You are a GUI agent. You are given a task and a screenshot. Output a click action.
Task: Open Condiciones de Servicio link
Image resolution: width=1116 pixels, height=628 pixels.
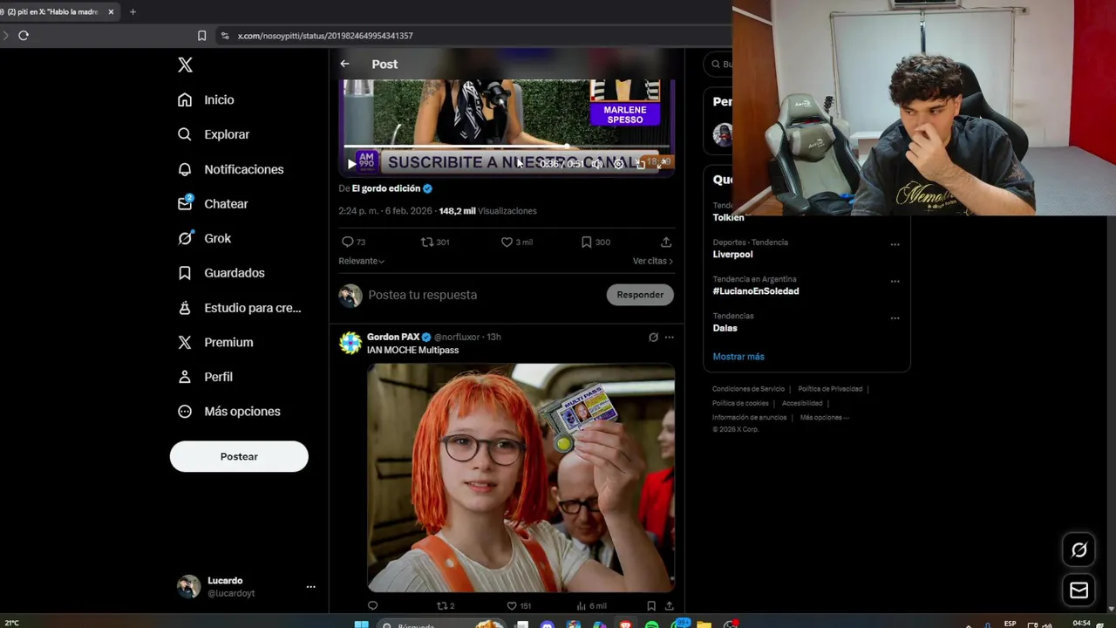click(748, 389)
